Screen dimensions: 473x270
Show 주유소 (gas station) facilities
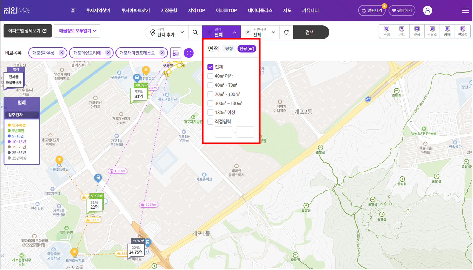(x=432, y=31)
